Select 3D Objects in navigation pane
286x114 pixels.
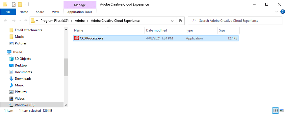click(x=23, y=59)
